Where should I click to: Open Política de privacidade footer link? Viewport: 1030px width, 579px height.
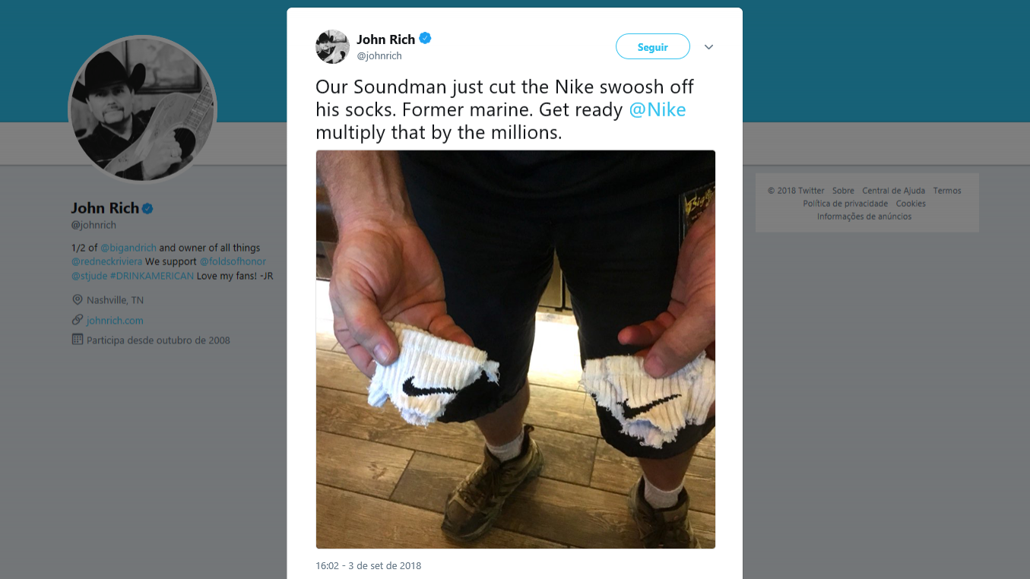(845, 204)
